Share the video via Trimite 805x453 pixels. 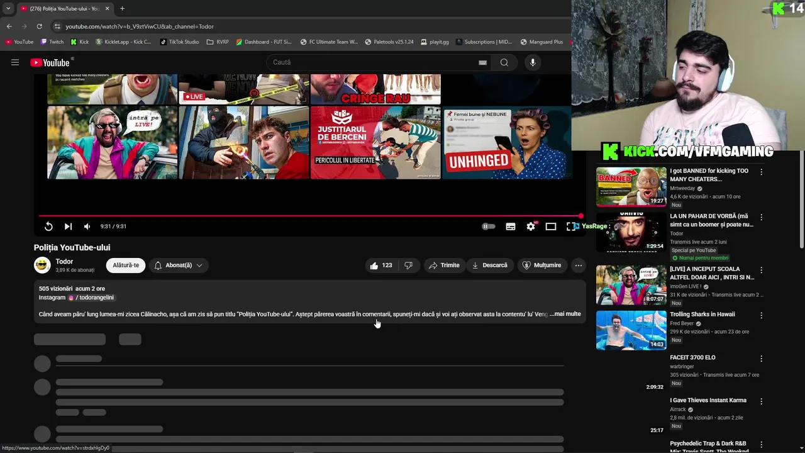(x=444, y=265)
